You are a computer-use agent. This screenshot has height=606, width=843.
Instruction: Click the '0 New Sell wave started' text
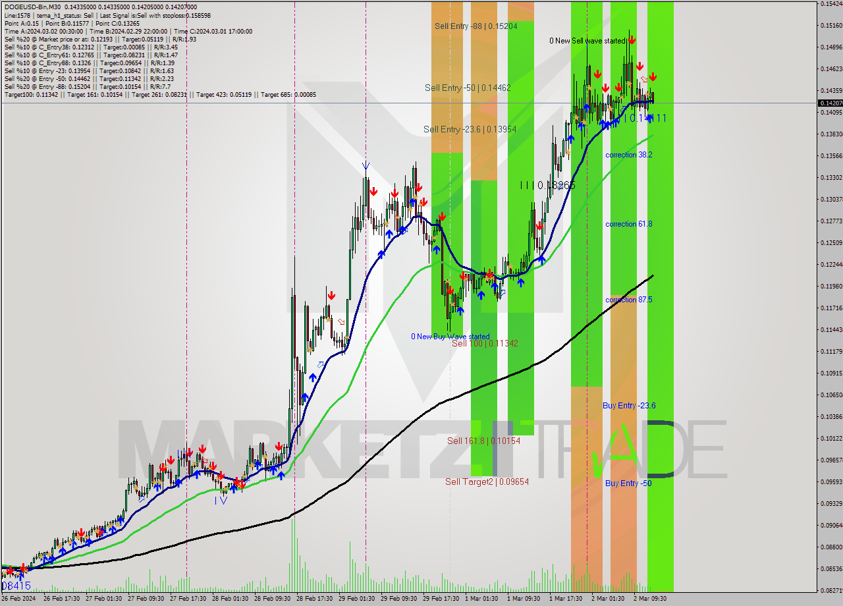pyautogui.click(x=587, y=41)
